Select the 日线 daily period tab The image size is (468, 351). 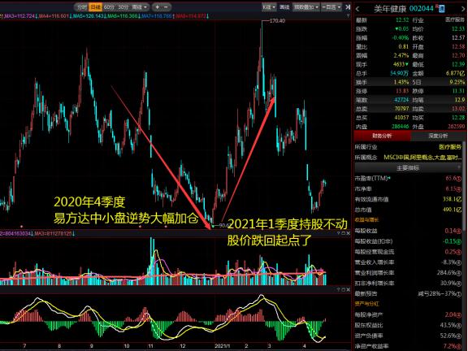coord(96,6)
